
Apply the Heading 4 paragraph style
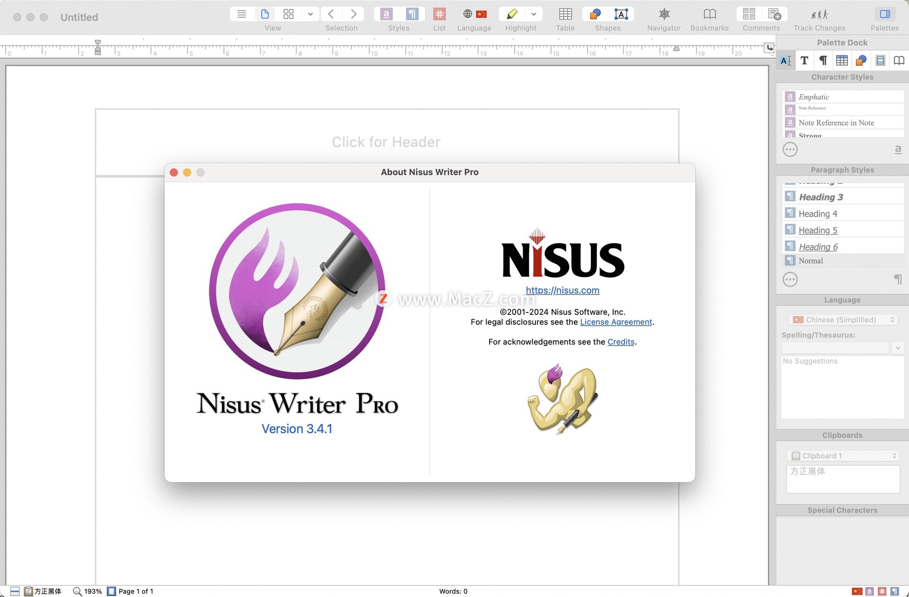pos(843,214)
